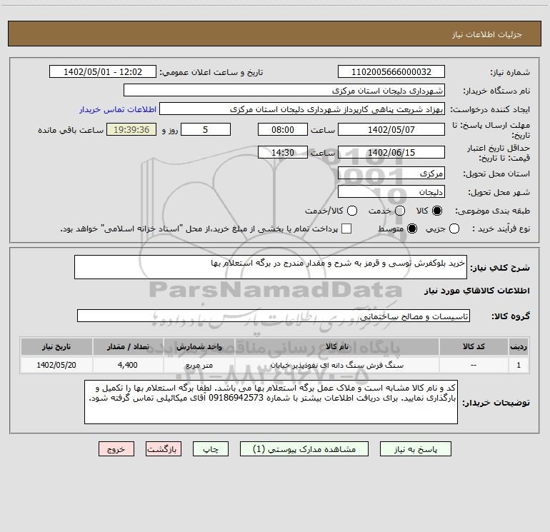Click the item name cell سنگ فرش سنگ دانه ای

coord(336,365)
